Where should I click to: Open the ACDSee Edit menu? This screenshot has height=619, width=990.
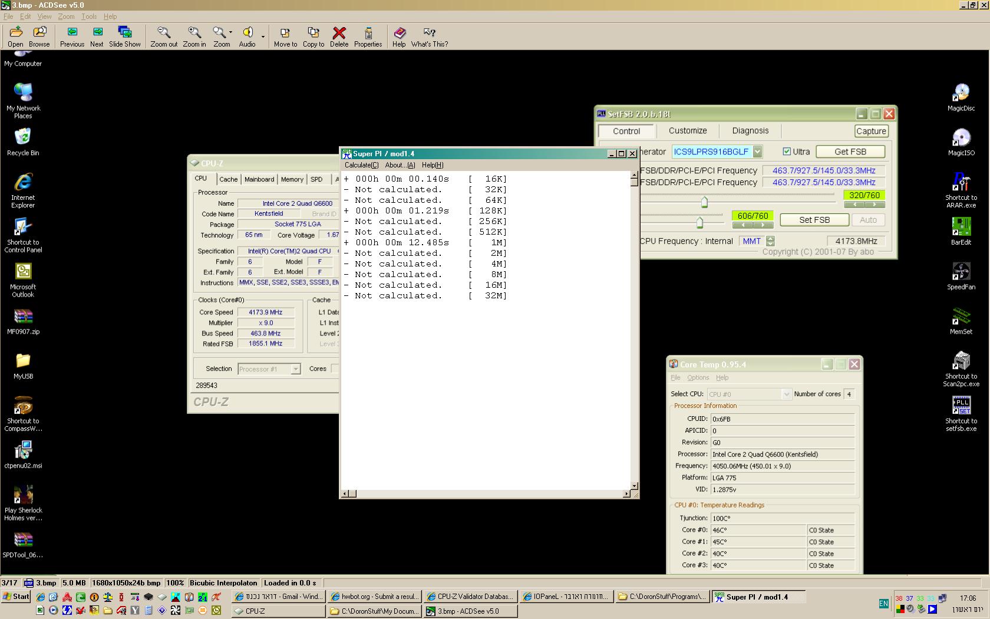tap(25, 17)
